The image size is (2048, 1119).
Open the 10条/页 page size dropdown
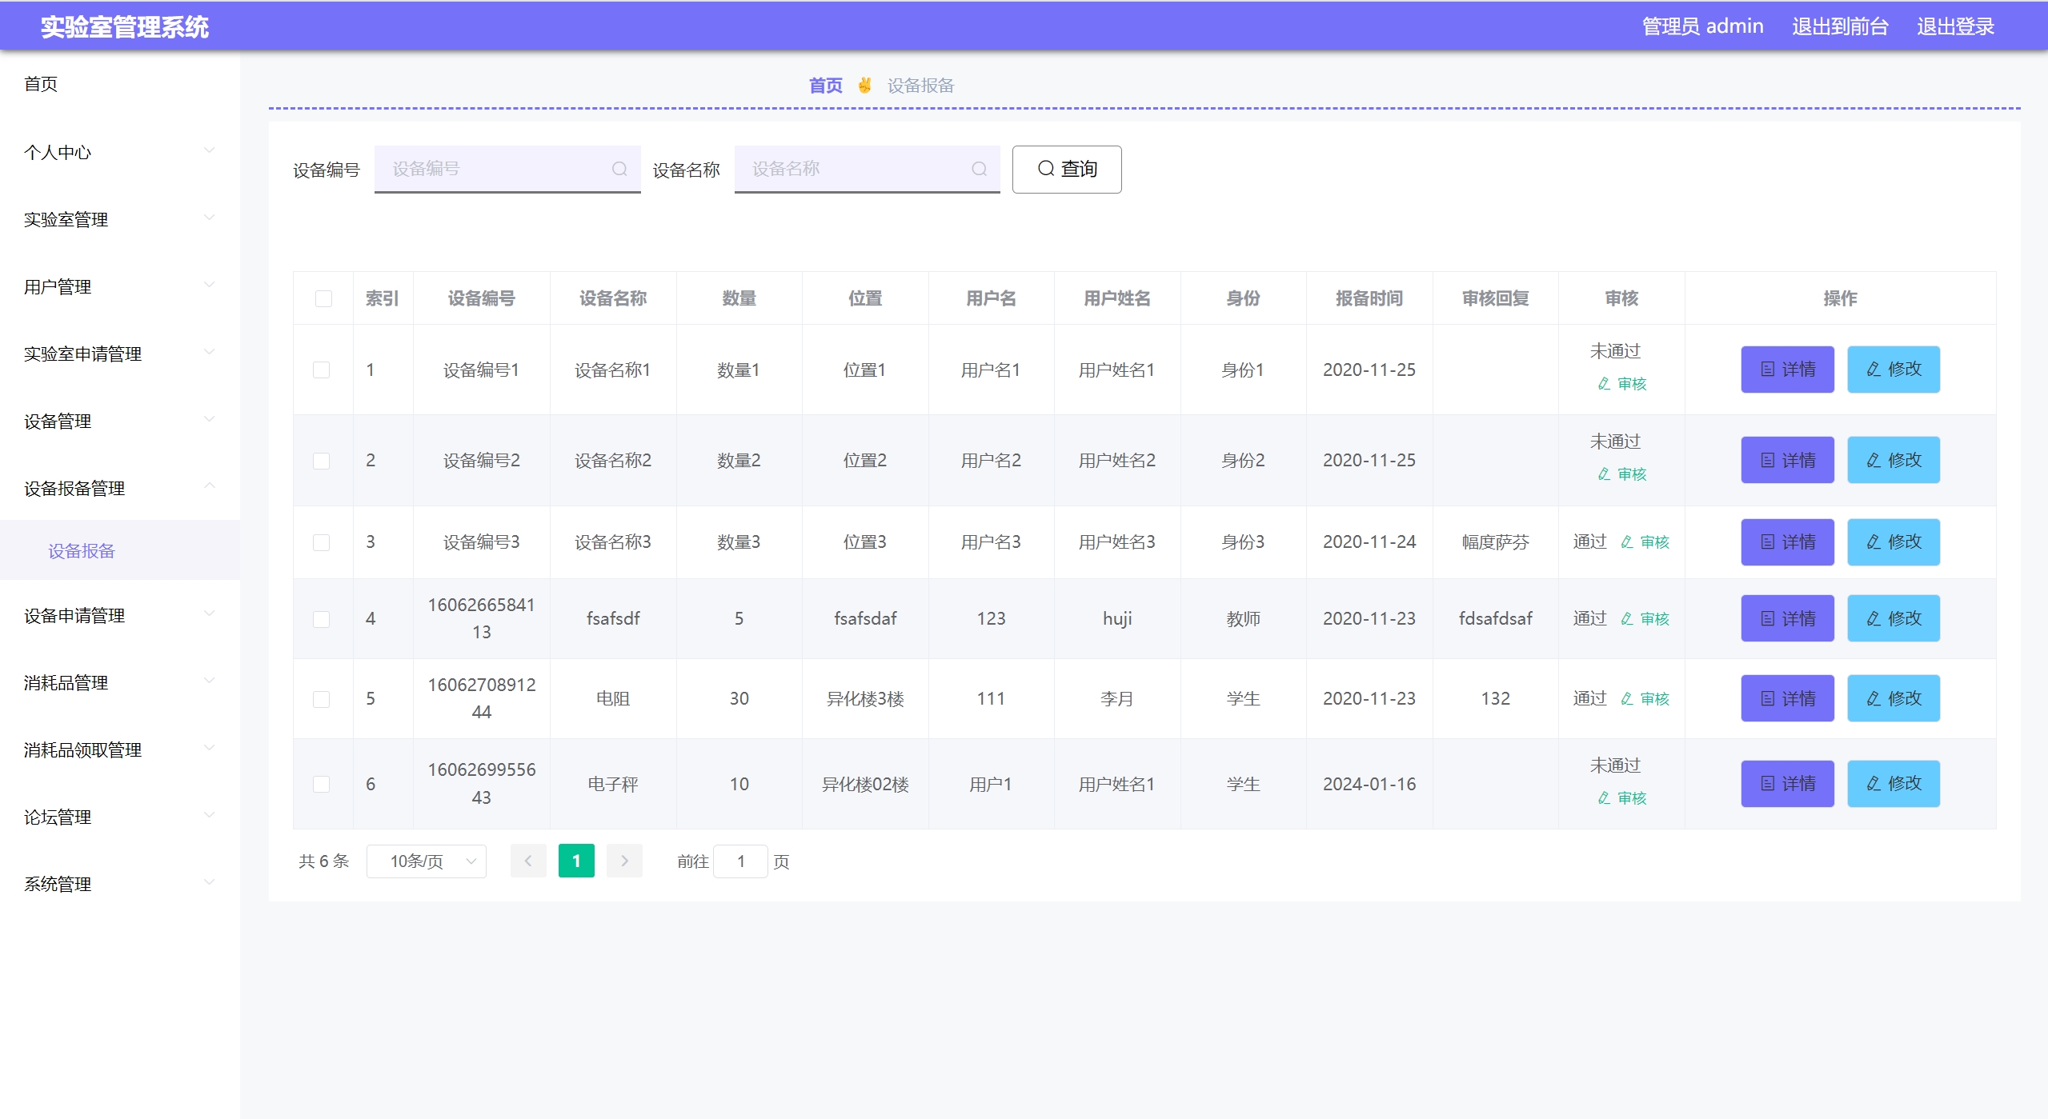pos(427,861)
